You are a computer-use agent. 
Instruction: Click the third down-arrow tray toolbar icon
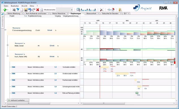tap(90, 10)
